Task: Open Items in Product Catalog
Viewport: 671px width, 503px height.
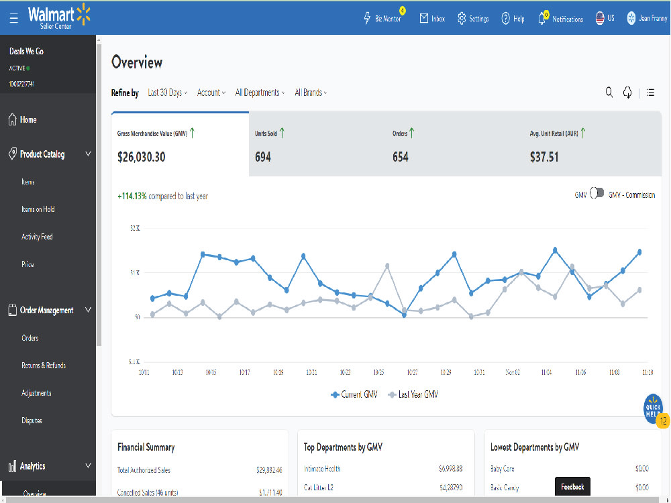Action: [28, 182]
